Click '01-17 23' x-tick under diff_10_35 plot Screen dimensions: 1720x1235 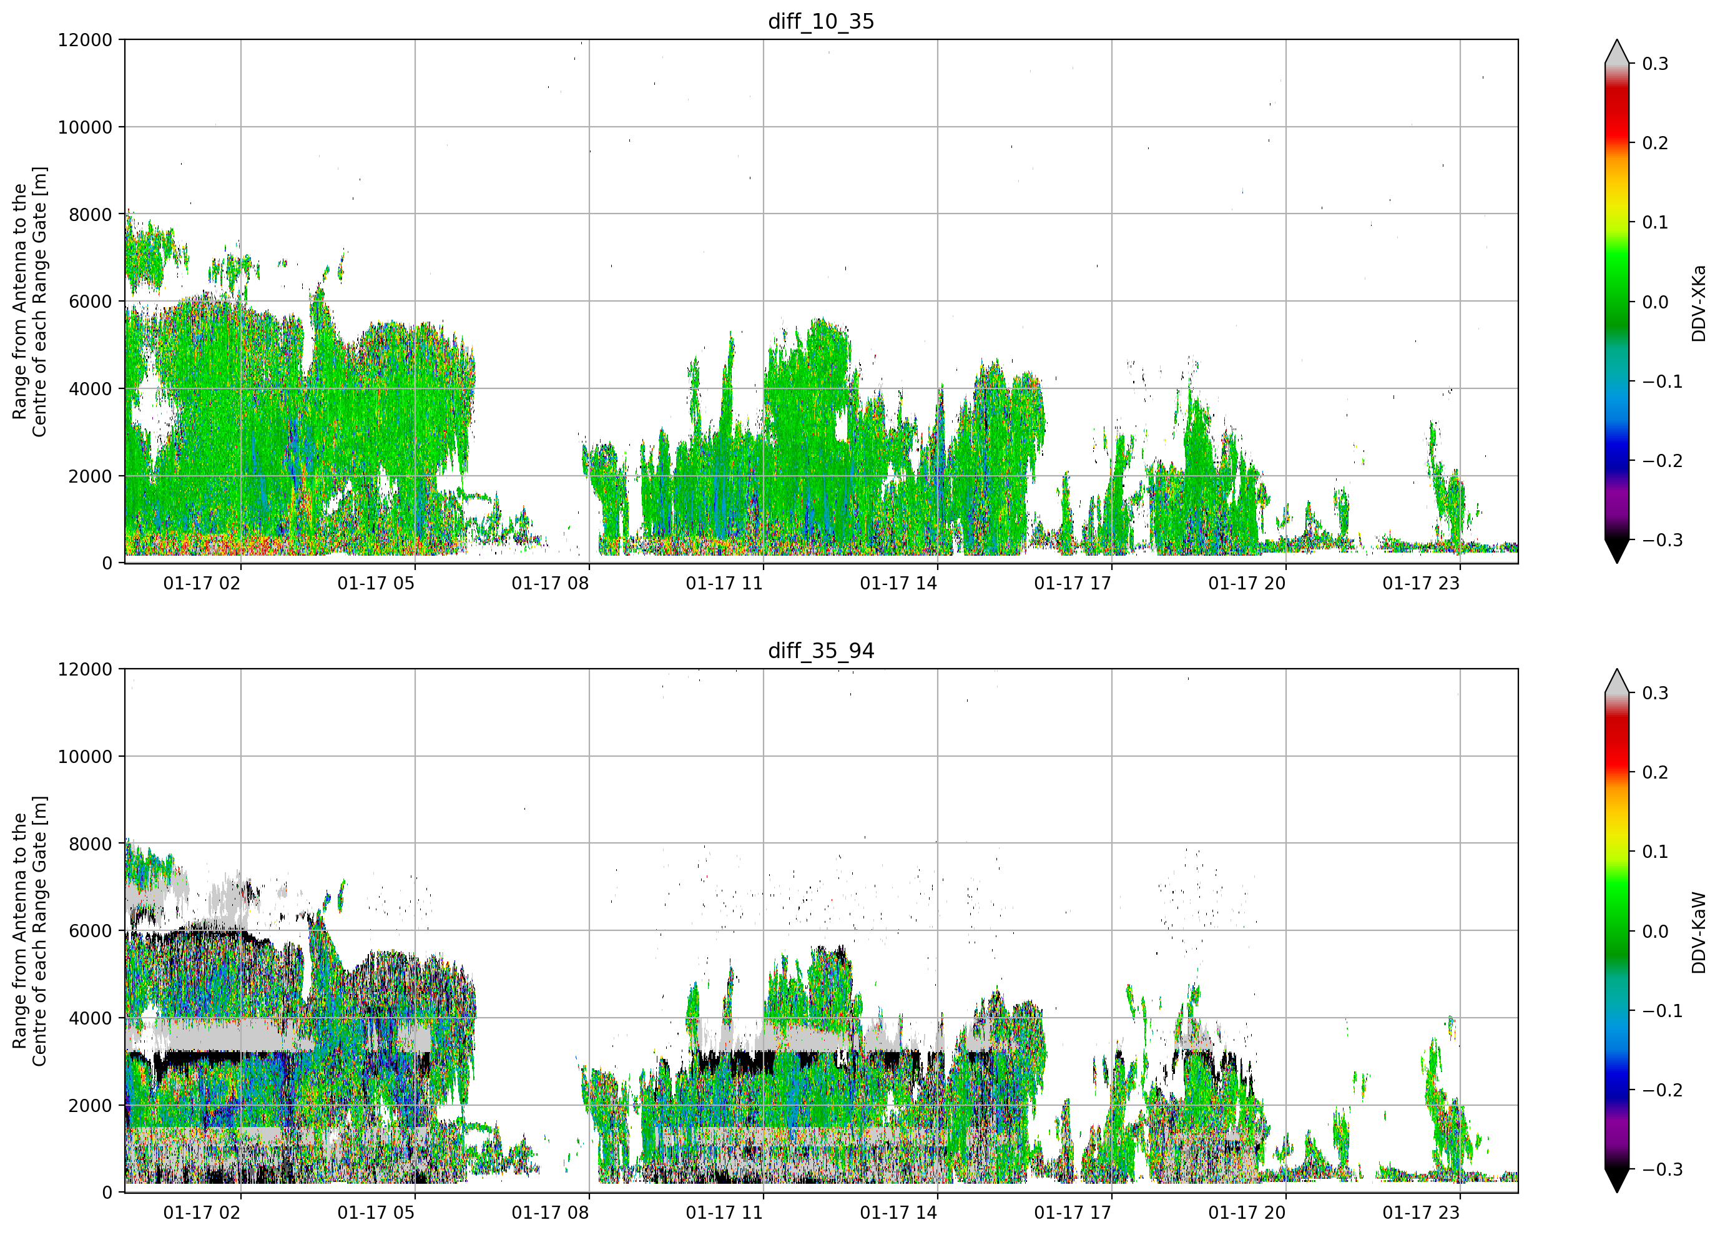point(1421,583)
